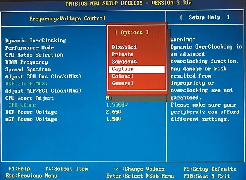Select the DDR Power Voltage setting
The image size is (246, 180).
31,112
